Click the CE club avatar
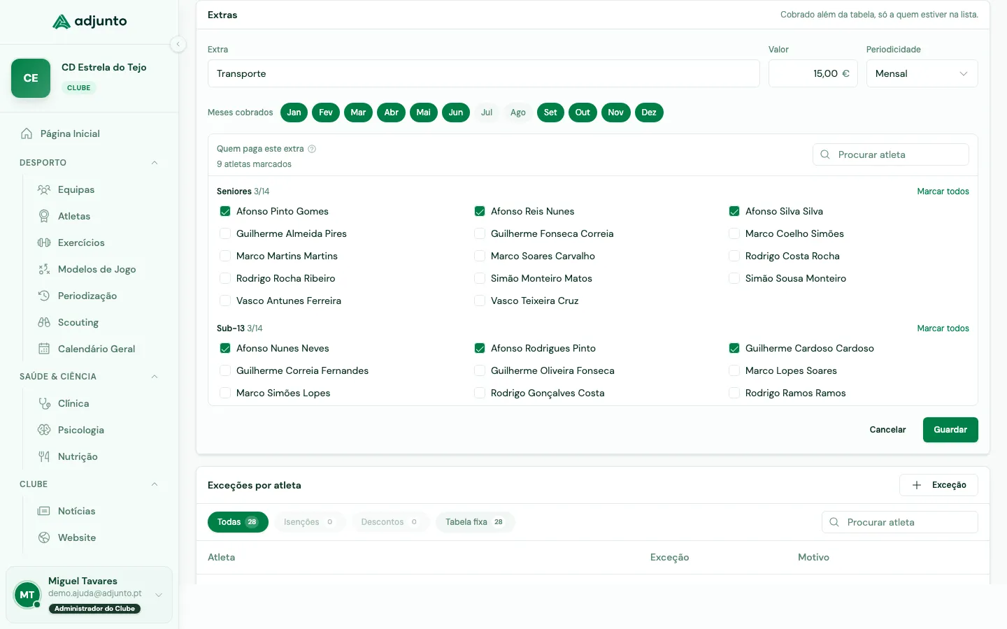The width and height of the screenshot is (1007, 629). [31, 78]
